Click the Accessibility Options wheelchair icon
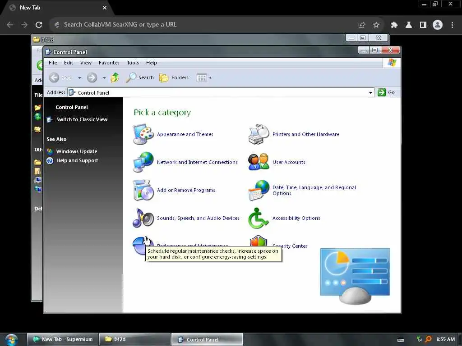 tap(259, 218)
